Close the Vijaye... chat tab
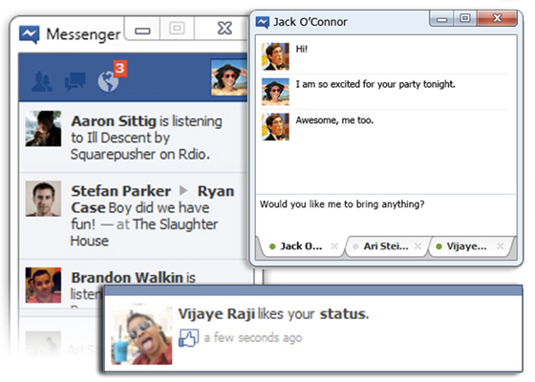Screen dimensions: 535x382 click(x=501, y=246)
